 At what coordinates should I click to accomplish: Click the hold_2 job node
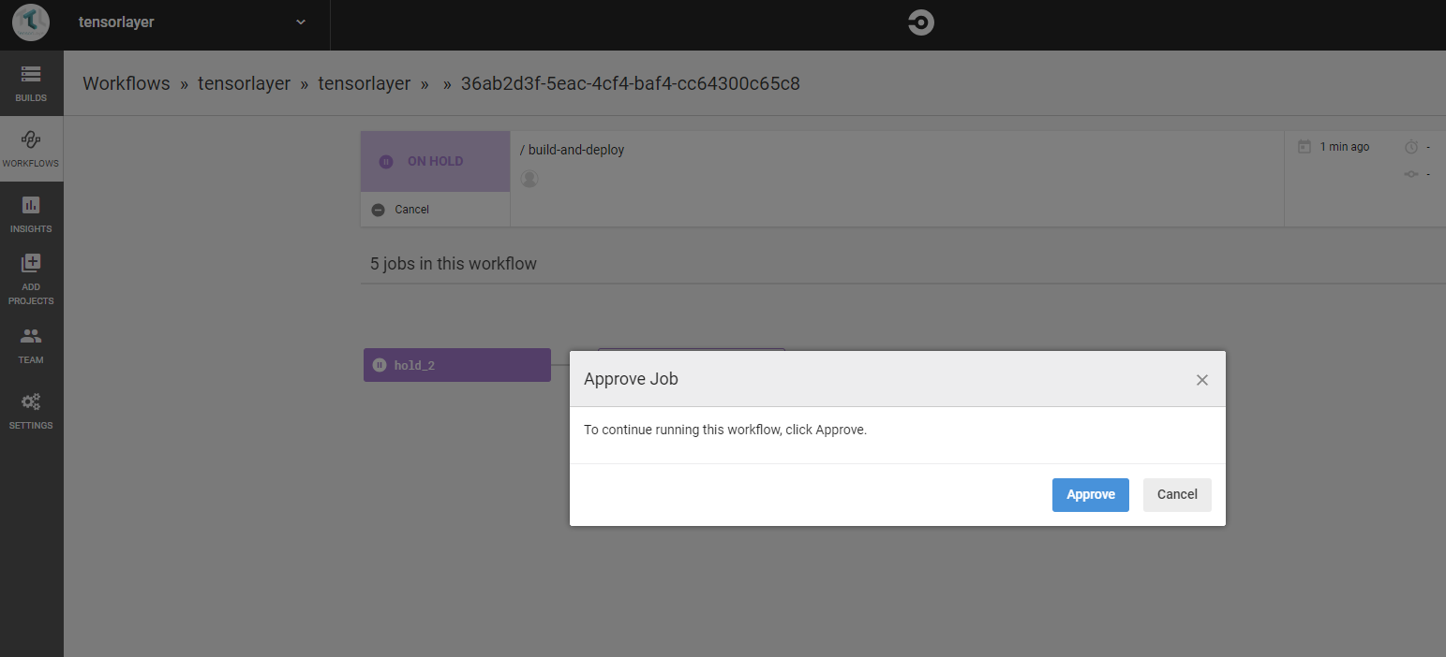pyautogui.click(x=456, y=365)
